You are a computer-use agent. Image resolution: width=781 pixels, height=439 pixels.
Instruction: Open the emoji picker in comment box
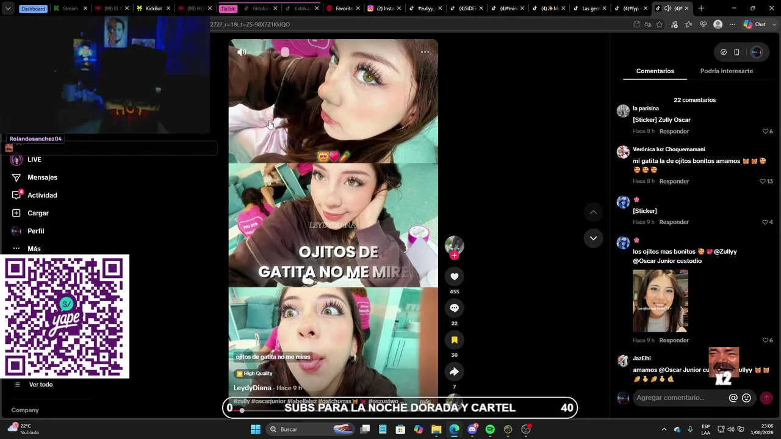tap(746, 398)
